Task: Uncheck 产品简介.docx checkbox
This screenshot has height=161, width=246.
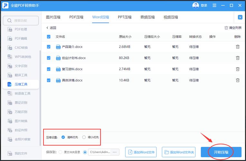Action: (x=49, y=47)
